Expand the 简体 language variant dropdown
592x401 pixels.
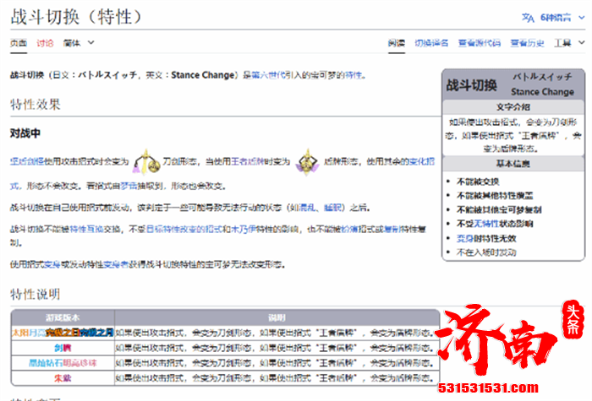pos(78,44)
